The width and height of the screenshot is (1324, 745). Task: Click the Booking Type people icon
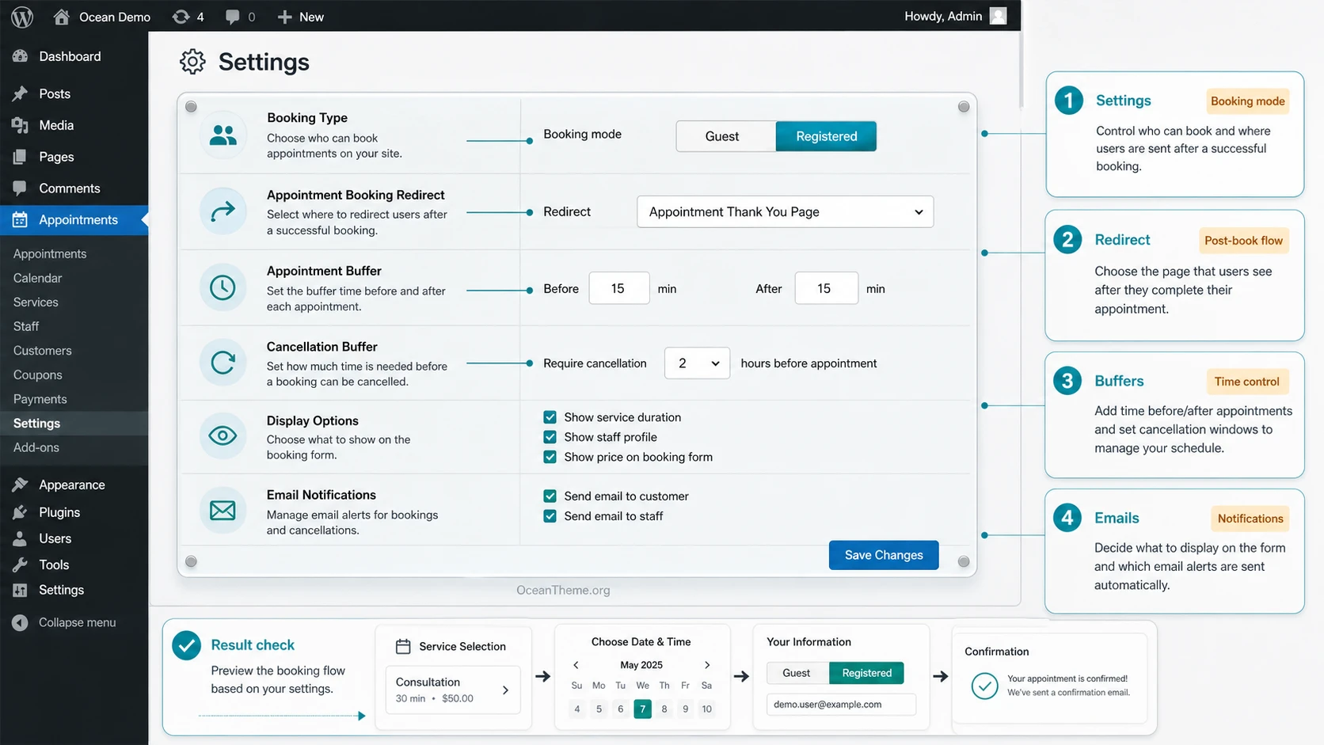pyautogui.click(x=223, y=135)
